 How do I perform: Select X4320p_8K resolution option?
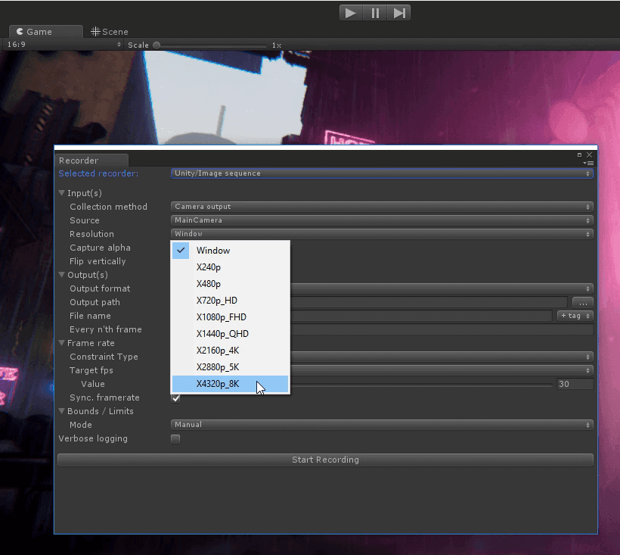tap(230, 384)
